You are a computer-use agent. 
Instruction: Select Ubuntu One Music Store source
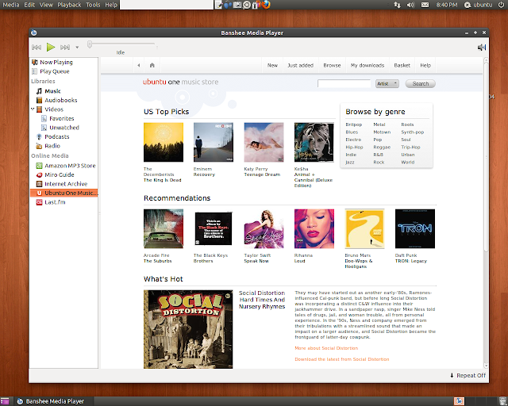coord(63,193)
